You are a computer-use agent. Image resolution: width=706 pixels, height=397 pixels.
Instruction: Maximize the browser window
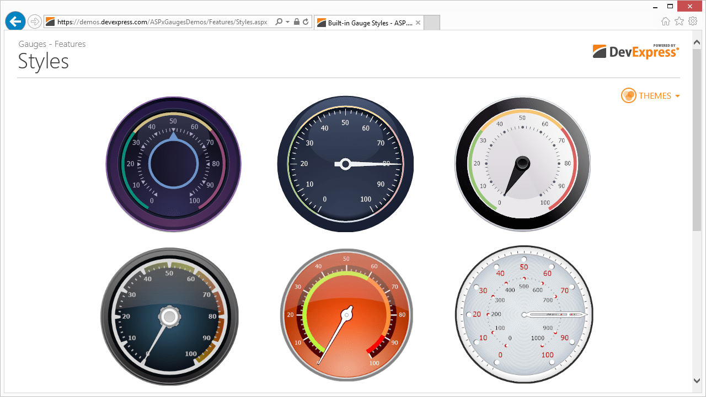[670, 6]
